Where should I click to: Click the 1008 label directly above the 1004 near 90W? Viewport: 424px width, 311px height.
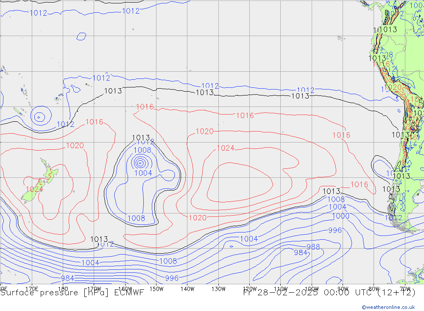[x=336, y=199]
